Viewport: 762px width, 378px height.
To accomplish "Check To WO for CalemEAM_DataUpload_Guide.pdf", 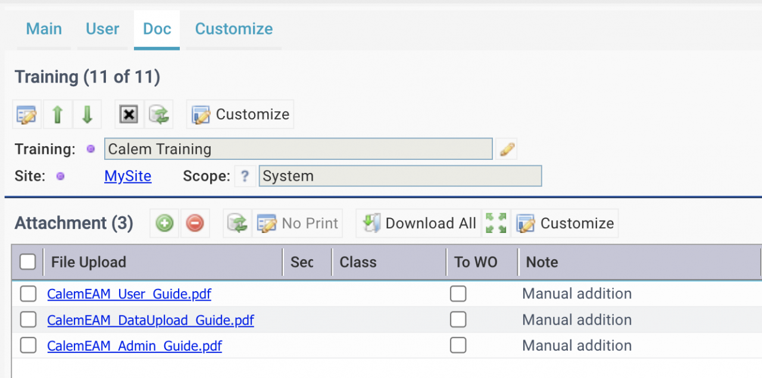I will [x=458, y=320].
